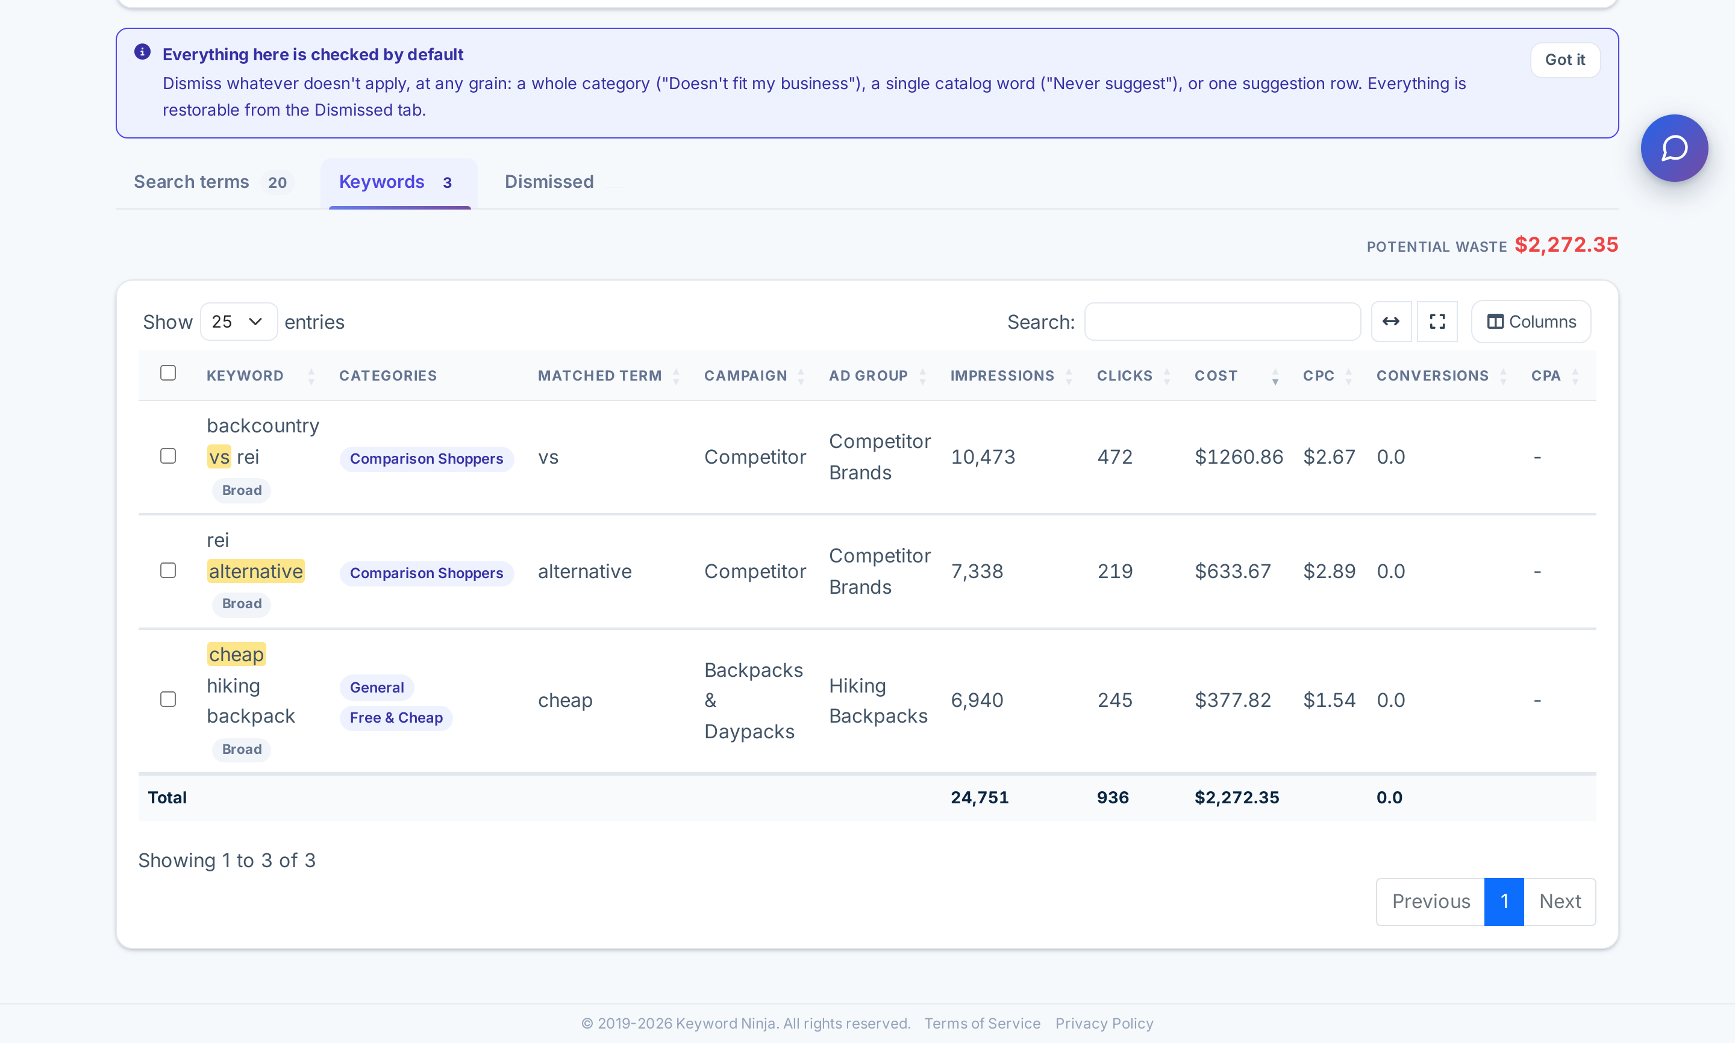
Task: Check the rei alternative row
Action: click(168, 571)
